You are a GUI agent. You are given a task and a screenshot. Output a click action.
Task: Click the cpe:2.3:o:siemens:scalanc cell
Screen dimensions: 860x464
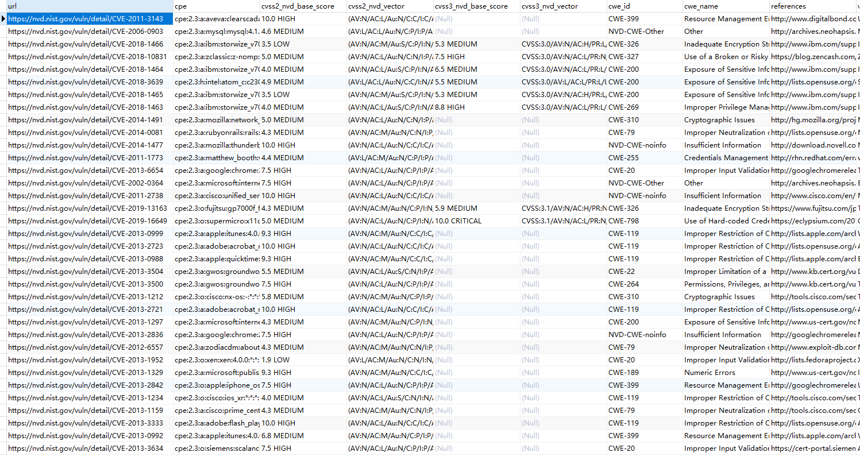click(x=217, y=448)
